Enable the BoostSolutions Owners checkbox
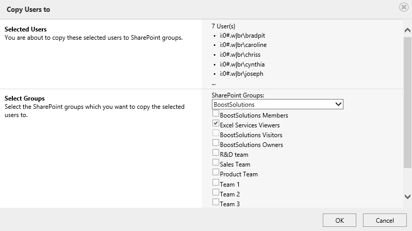Viewport: 412px width, 231px height. click(x=216, y=144)
